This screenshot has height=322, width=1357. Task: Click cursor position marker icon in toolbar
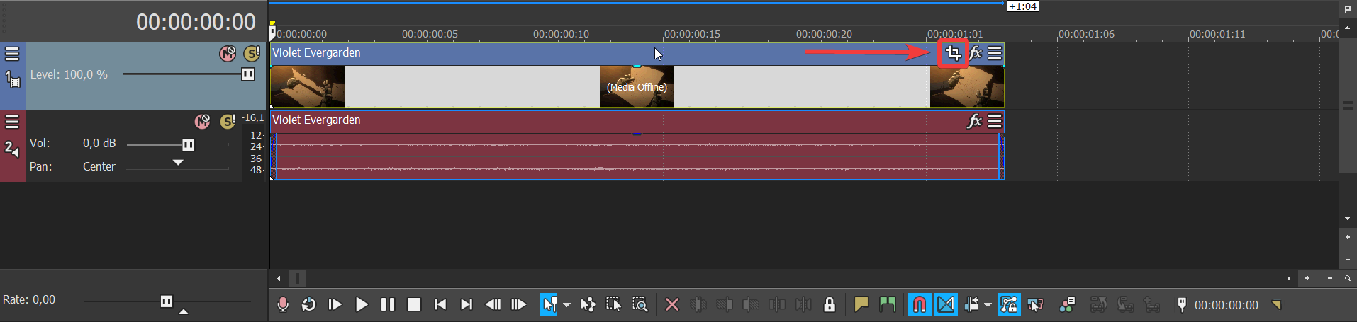[x=1182, y=304]
